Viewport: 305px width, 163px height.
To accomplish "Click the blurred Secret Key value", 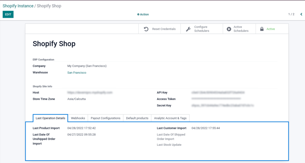I will point(222,106).
